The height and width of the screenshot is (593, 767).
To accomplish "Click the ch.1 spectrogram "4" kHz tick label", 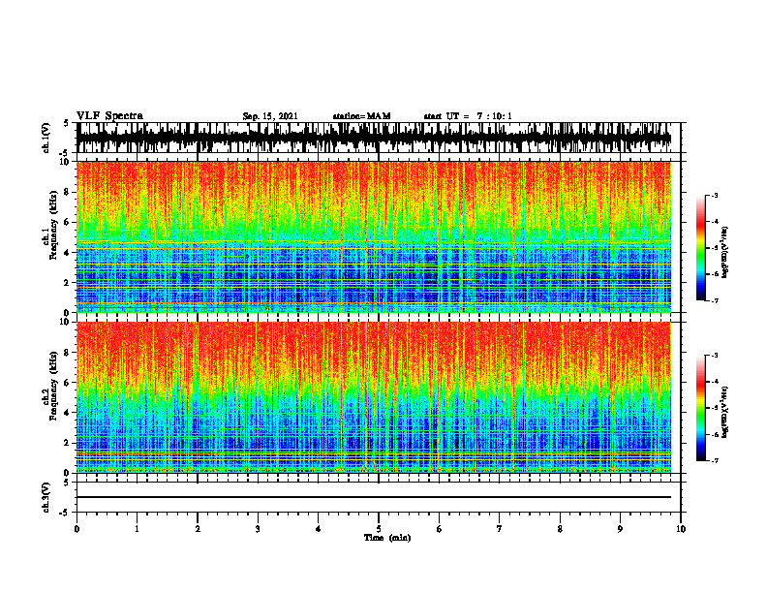I will pos(68,253).
